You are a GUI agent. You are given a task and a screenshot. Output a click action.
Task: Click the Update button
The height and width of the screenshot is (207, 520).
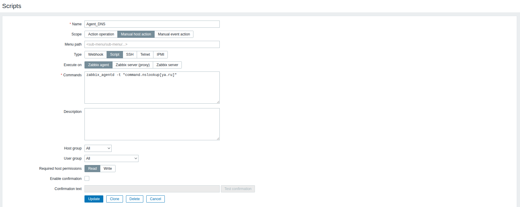94,199
